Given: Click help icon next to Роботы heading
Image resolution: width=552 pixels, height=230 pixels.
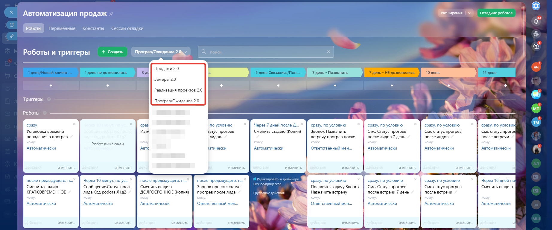Looking at the screenshot, I should point(45,113).
